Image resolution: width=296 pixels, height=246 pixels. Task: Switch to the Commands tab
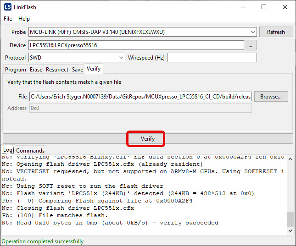30,150
